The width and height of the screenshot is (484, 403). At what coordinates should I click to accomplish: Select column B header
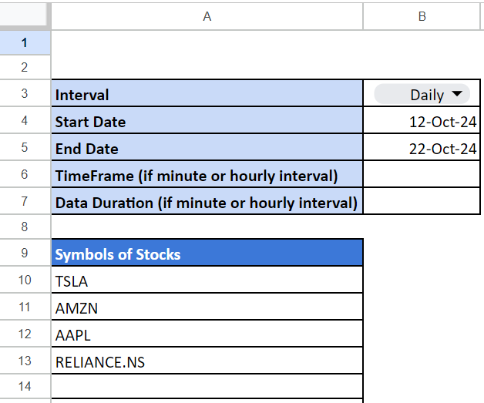coord(422,15)
